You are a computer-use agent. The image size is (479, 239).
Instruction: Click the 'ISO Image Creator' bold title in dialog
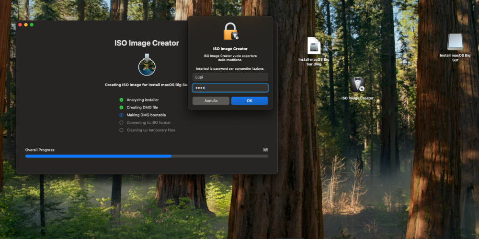[x=230, y=49]
